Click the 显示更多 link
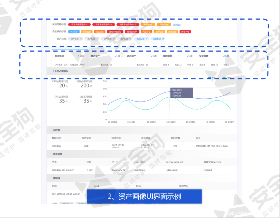280x218 pixels. [x=177, y=25]
